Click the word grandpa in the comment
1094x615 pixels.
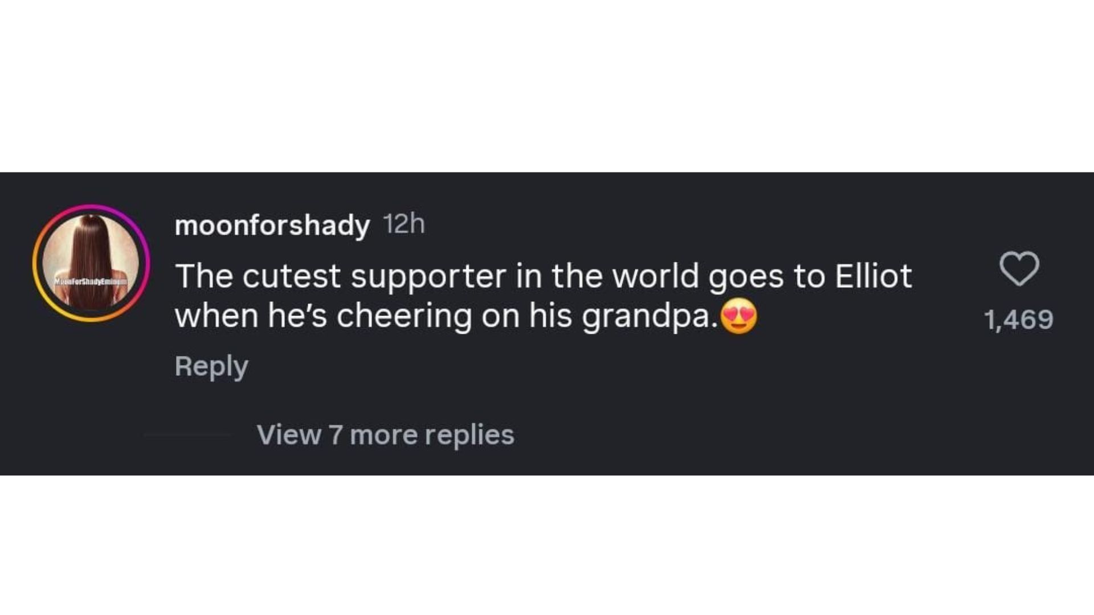point(647,316)
